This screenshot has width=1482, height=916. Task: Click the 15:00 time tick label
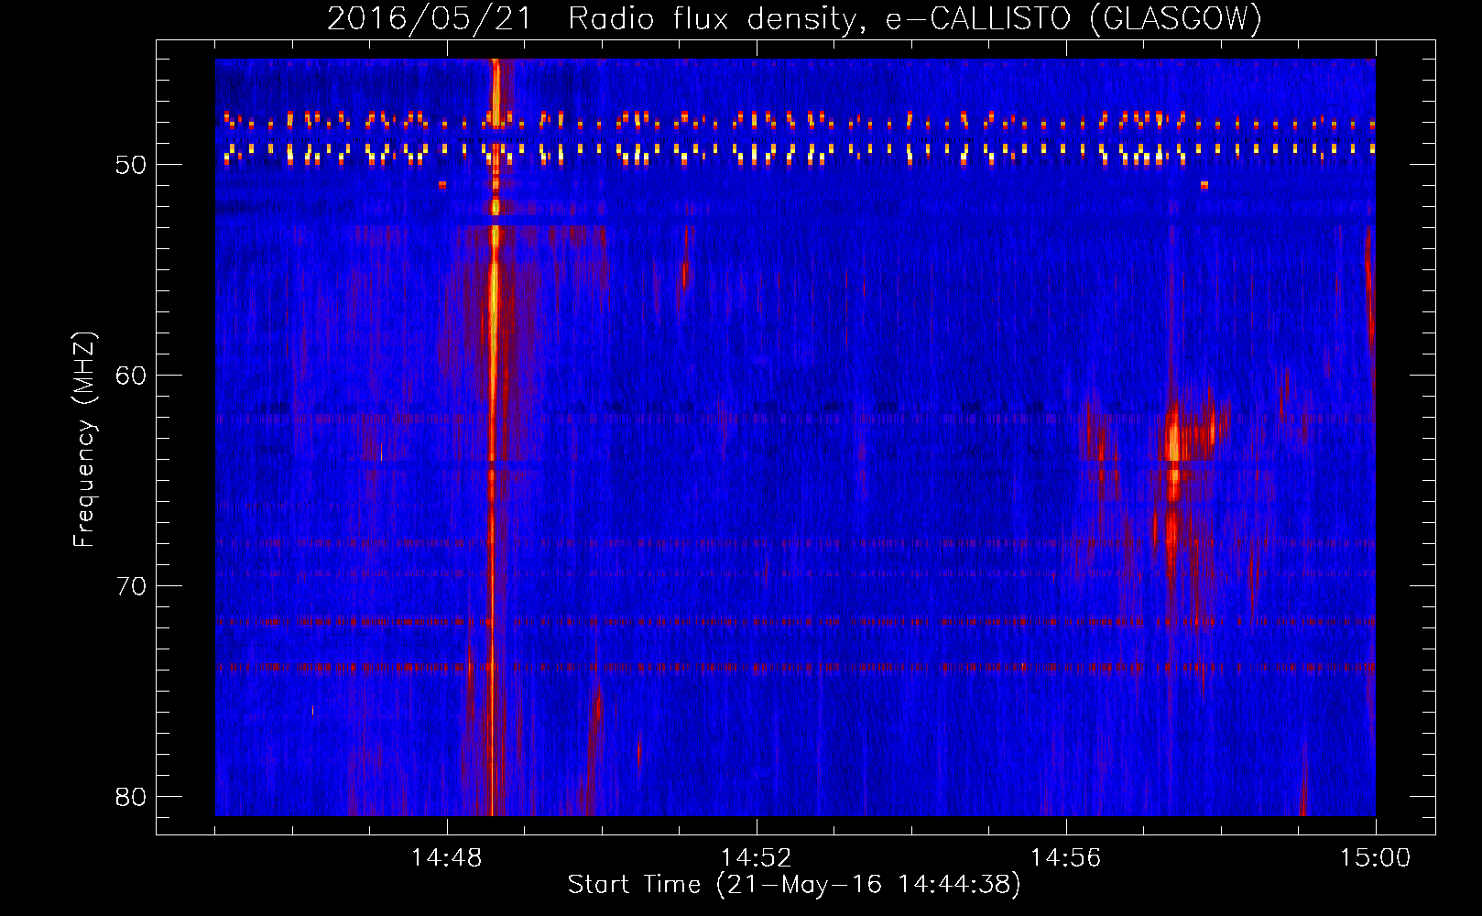click(x=1375, y=858)
